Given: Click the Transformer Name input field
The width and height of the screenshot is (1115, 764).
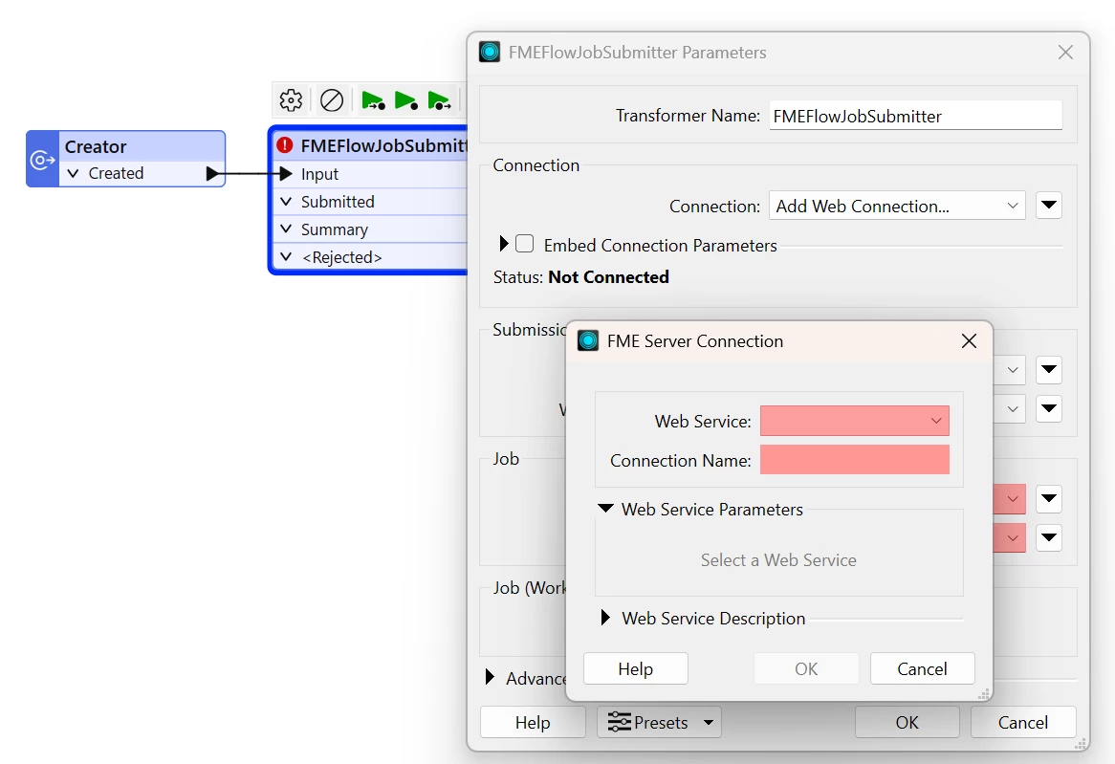Looking at the screenshot, I should (916, 116).
